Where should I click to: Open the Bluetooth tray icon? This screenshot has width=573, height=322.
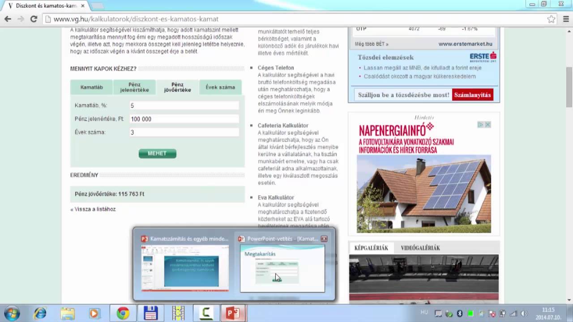click(460, 314)
